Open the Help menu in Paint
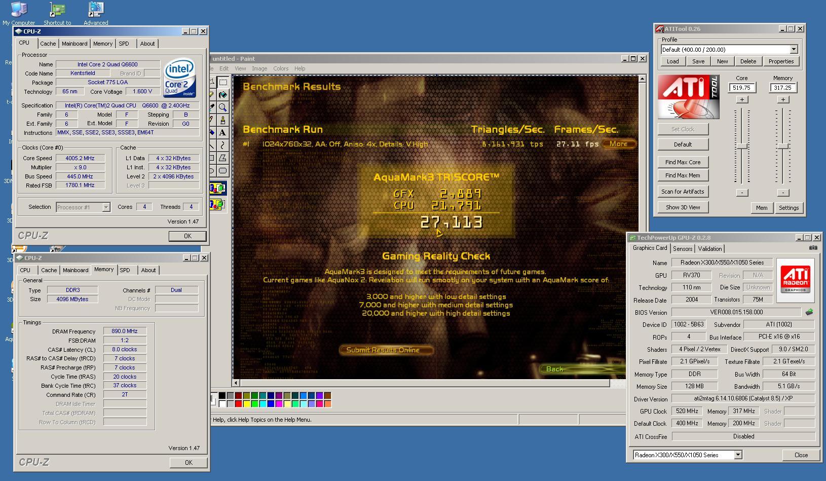The width and height of the screenshot is (826, 481). pyautogui.click(x=300, y=68)
